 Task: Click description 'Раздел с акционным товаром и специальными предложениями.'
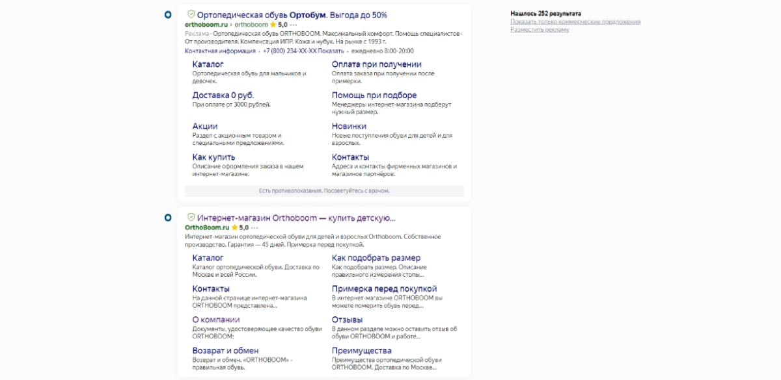(238, 139)
